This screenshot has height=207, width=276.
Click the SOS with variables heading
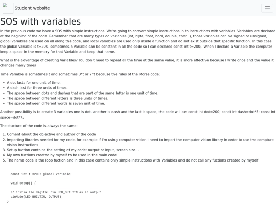(40, 21)
